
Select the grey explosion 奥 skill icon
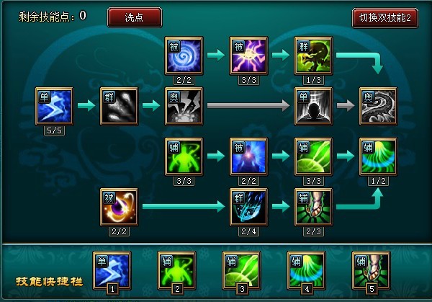click(184, 106)
